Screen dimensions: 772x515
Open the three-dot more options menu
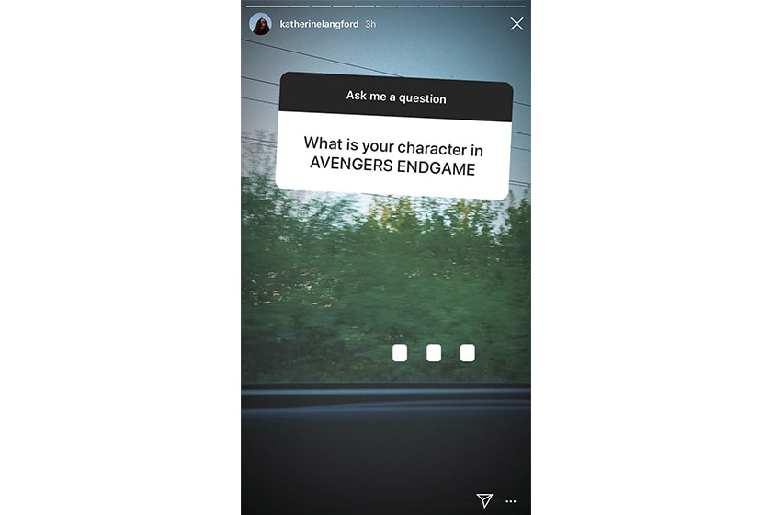point(511,501)
